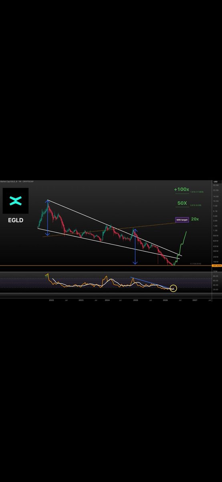Click the 40.00 level on RSI scale
222x482 pixels.
[215, 285]
